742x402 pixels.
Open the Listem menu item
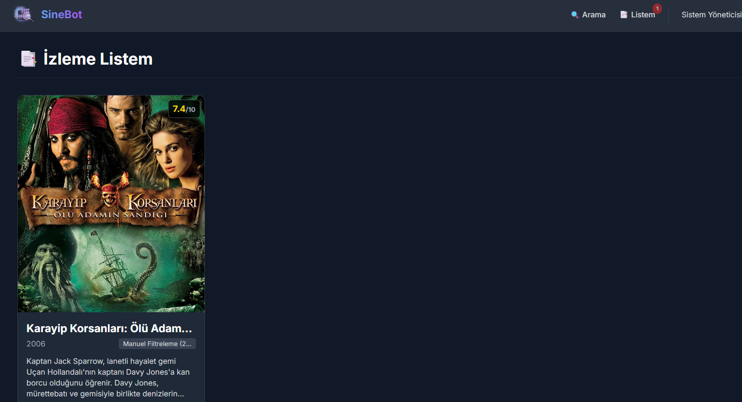[642, 15]
